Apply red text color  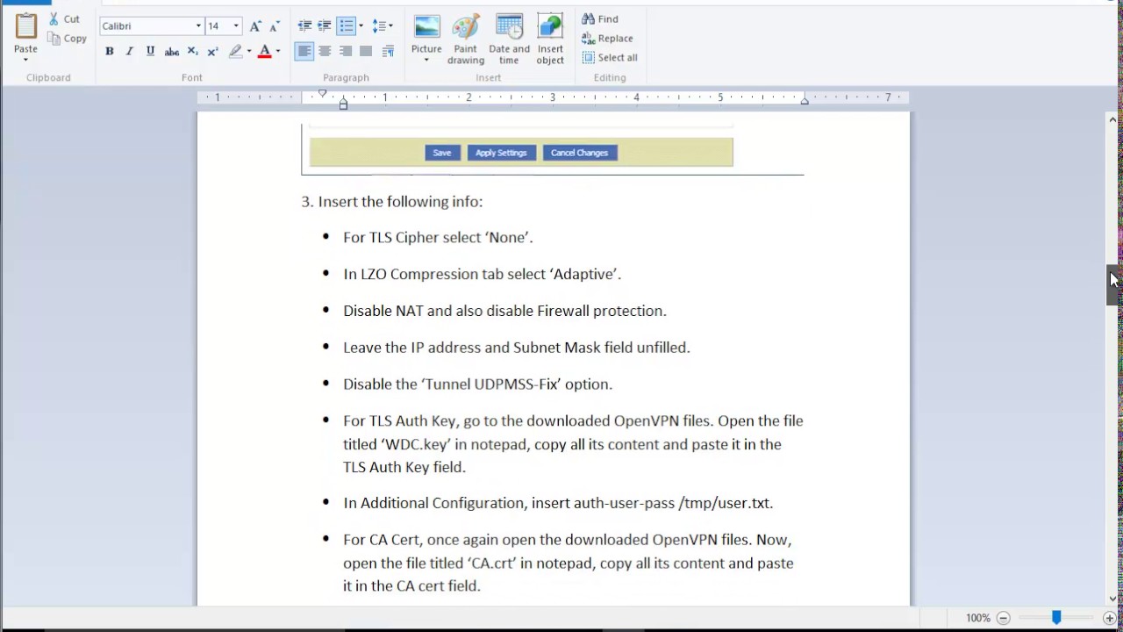pyautogui.click(x=264, y=52)
